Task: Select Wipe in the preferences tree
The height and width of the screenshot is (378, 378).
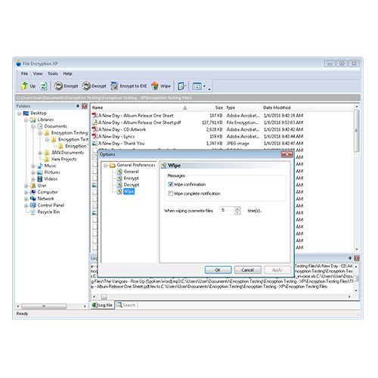Action: click(x=129, y=191)
